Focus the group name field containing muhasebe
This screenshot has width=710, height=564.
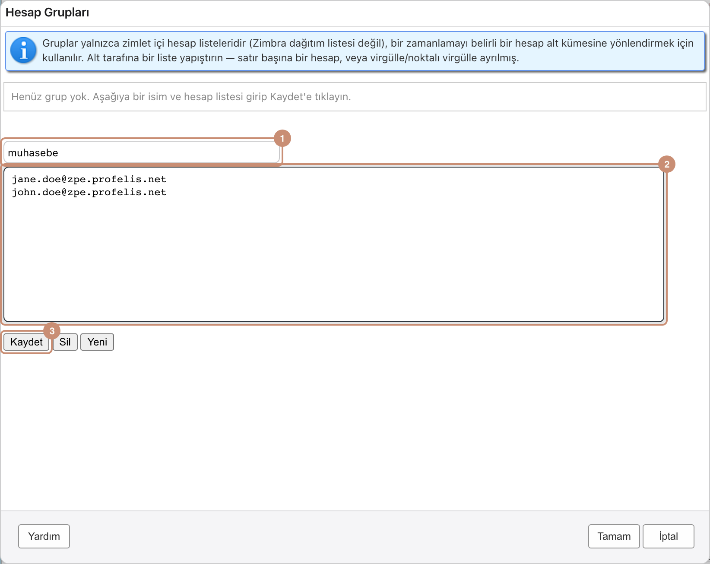(142, 152)
